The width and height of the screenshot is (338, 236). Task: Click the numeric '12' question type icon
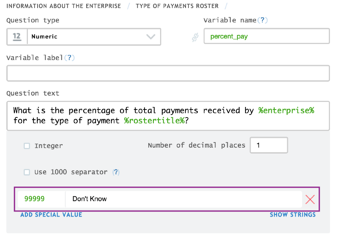[17, 37]
